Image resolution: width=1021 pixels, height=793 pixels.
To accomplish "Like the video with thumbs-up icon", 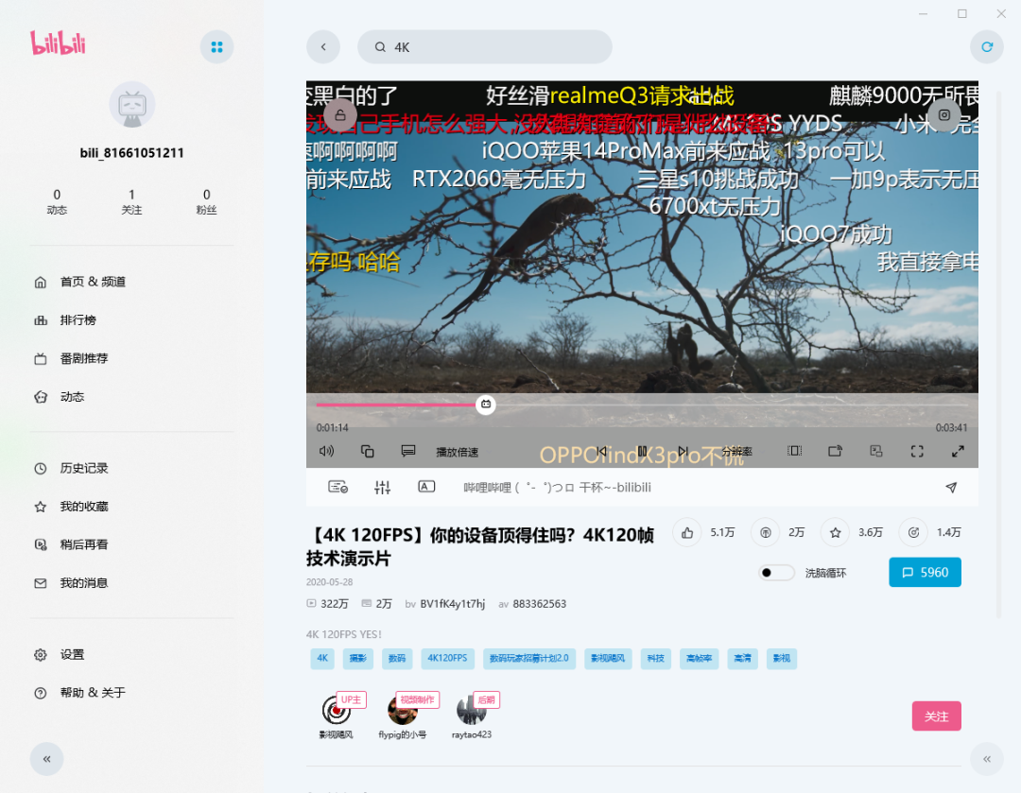I will pyautogui.click(x=687, y=533).
